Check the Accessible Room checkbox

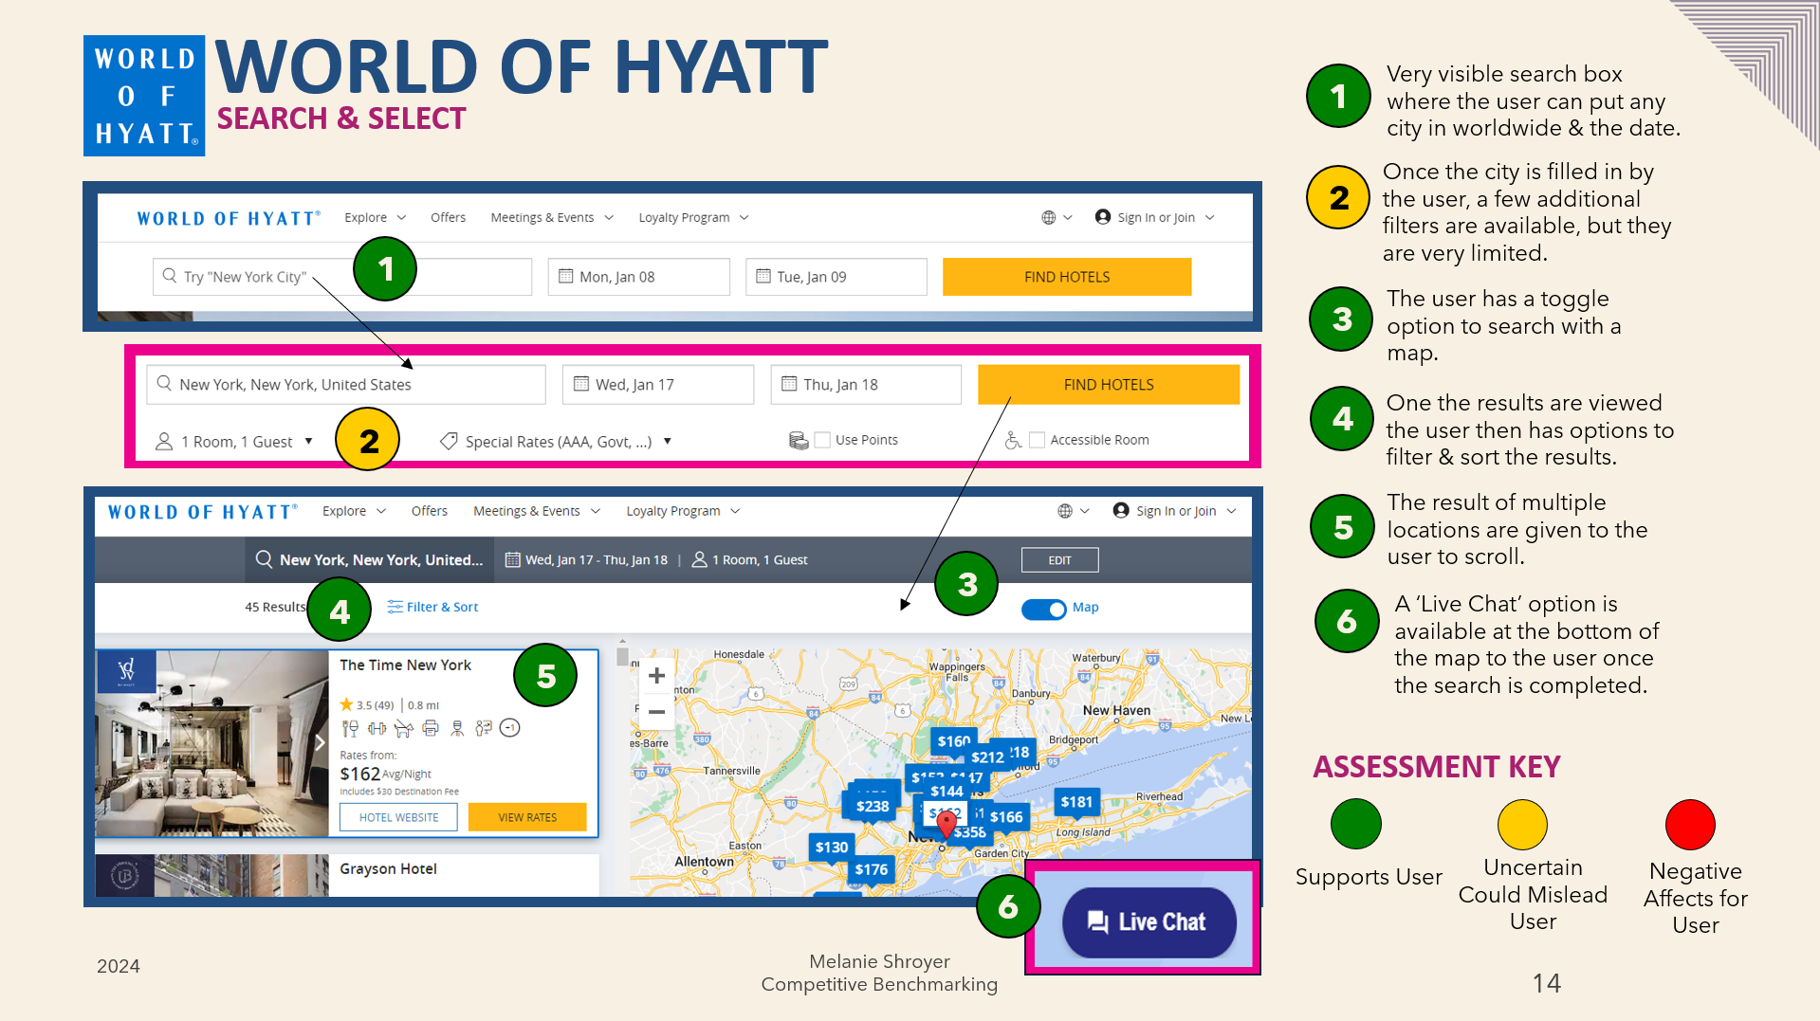click(x=1037, y=440)
